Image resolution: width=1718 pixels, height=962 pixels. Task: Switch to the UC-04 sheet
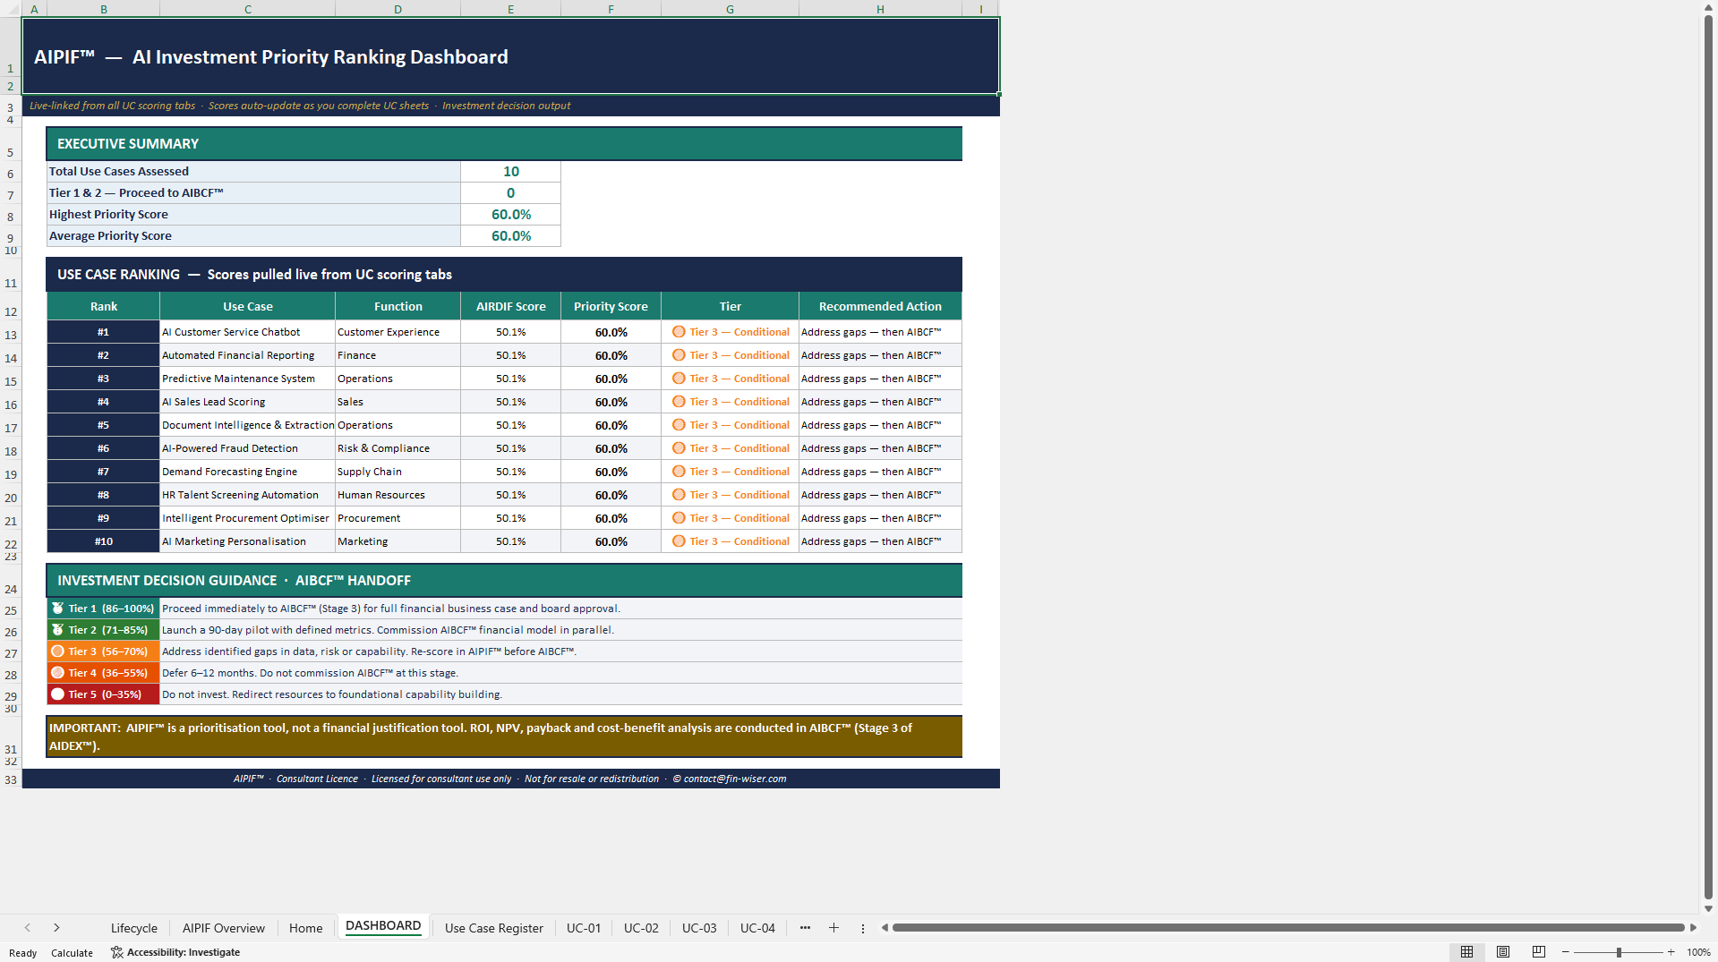tap(757, 928)
